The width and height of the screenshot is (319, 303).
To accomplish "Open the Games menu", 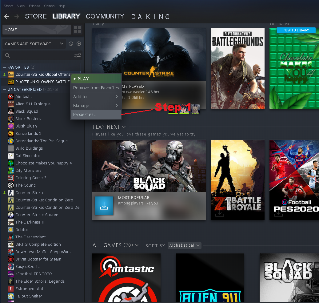I will (x=49, y=6).
